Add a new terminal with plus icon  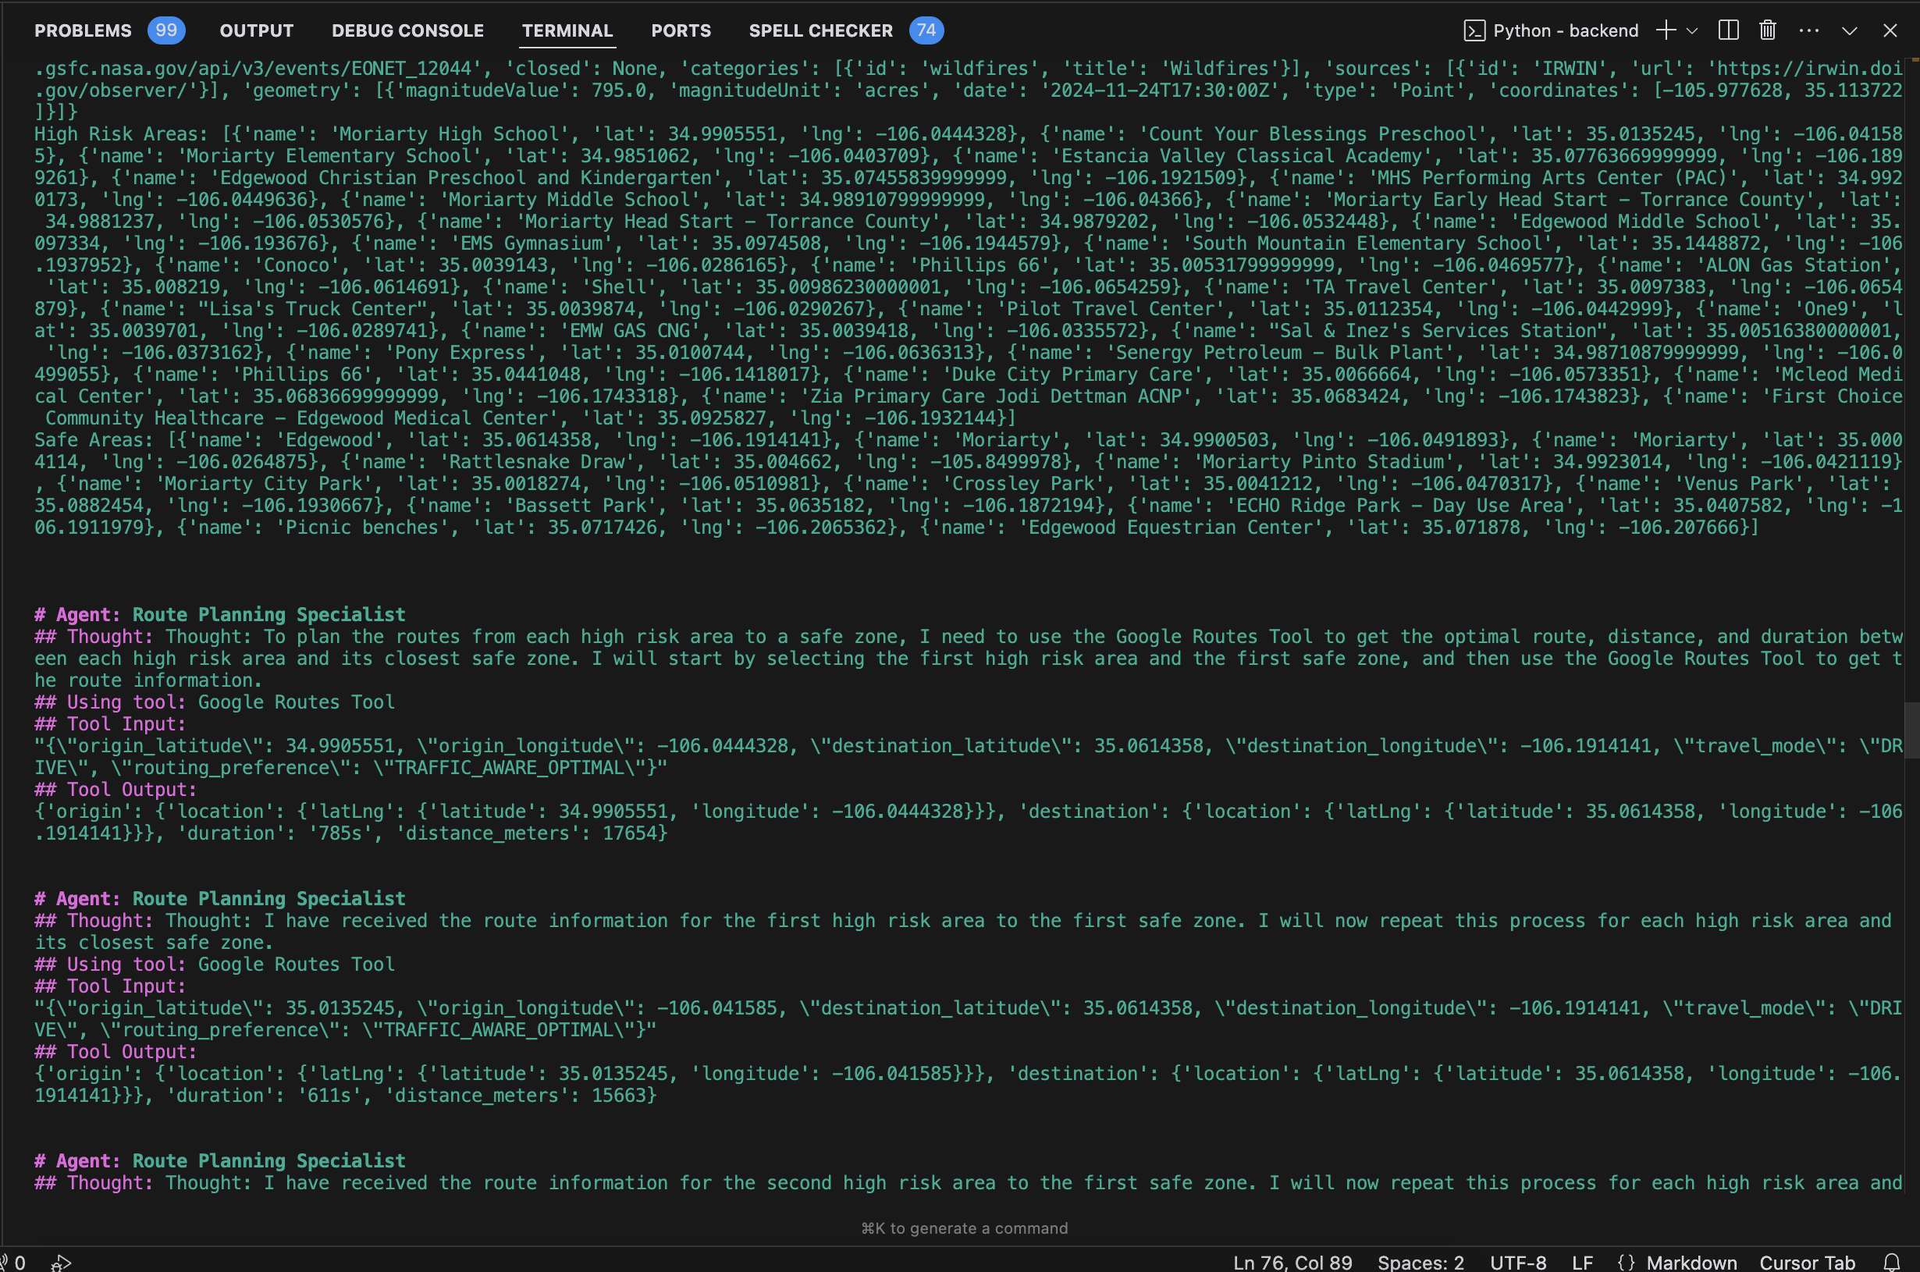[x=1666, y=31]
